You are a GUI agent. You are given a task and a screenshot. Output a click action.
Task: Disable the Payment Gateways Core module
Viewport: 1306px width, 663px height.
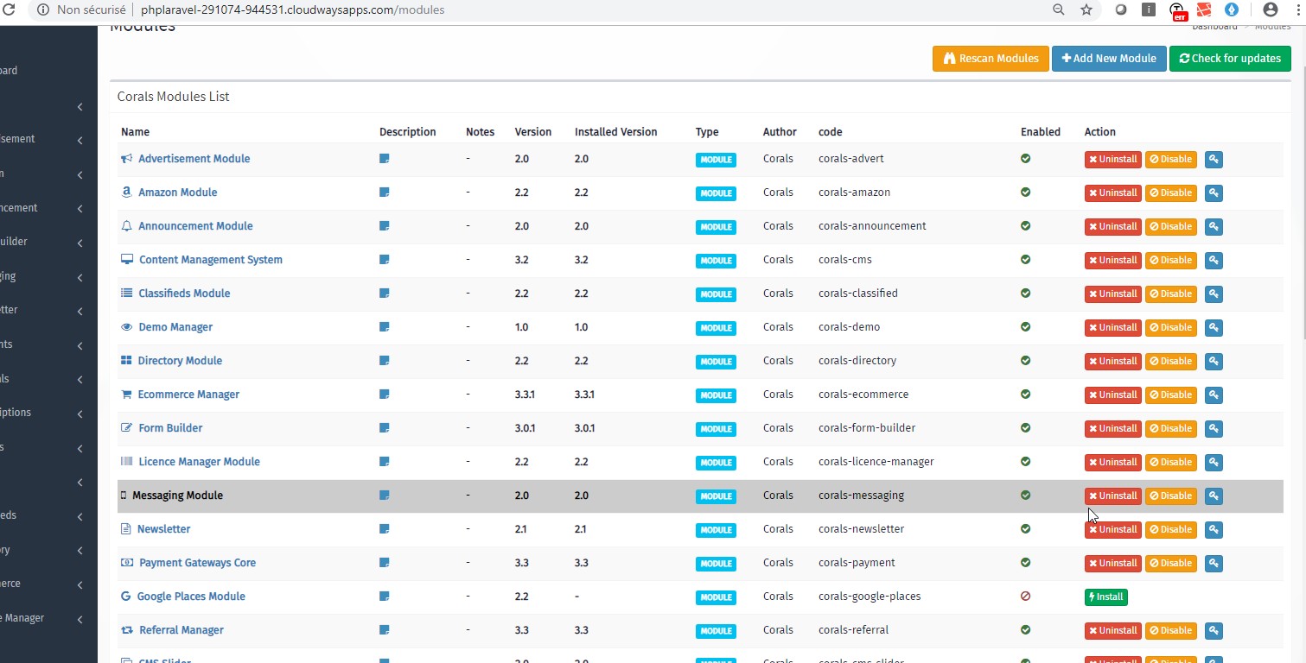[1171, 563]
